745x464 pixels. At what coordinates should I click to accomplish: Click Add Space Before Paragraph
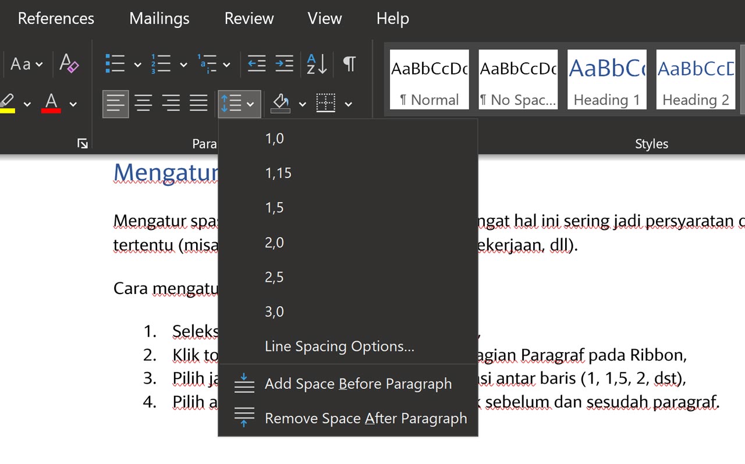pyautogui.click(x=348, y=384)
